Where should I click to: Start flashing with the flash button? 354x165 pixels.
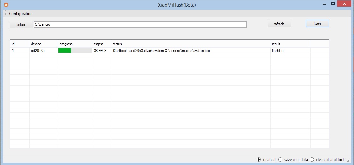pyautogui.click(x=317, y=24)
